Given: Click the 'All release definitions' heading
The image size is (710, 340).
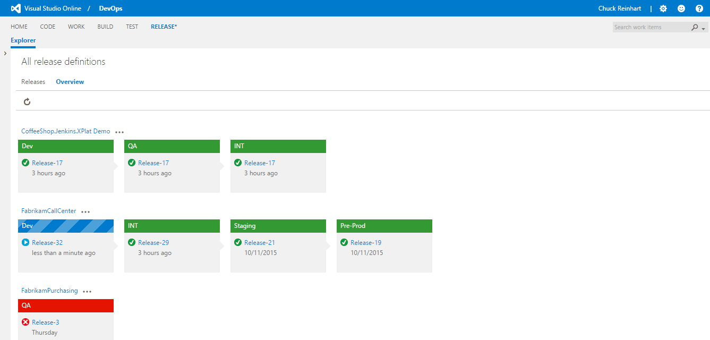Looking at the screenshot, I should pyautogui.click(x=63, y=62).
